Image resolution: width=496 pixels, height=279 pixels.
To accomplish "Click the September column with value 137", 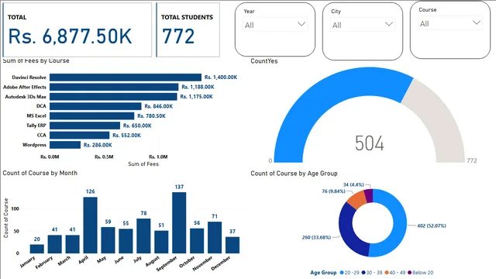I will point(179,222).
